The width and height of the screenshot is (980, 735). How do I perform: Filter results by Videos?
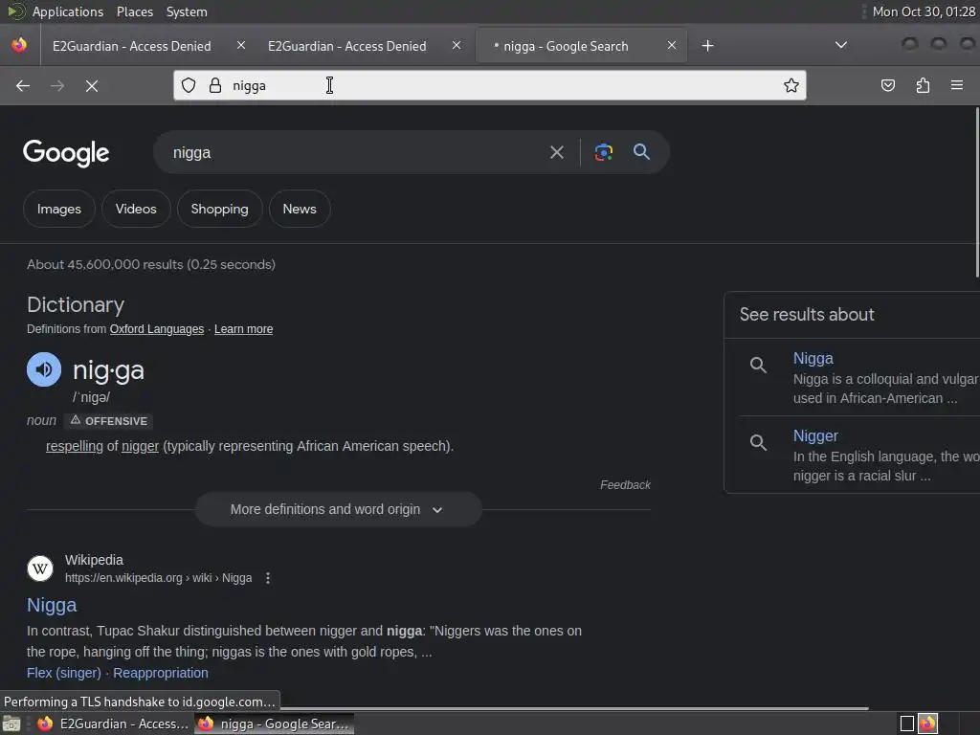pyautogui.click(x=136, y=209)
